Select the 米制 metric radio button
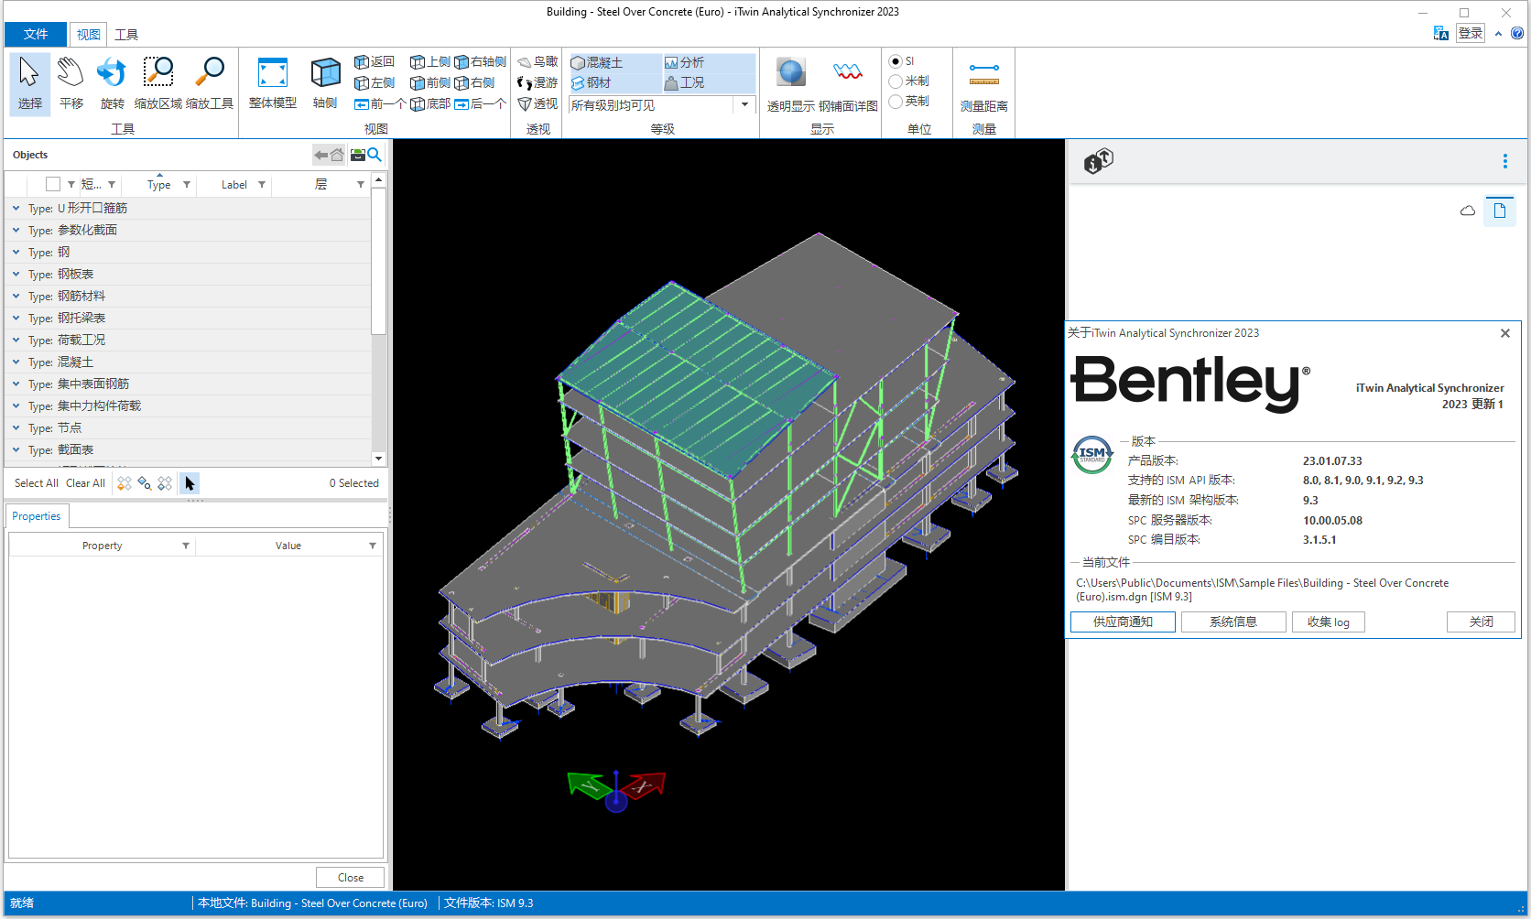This screenshot has height=919, width=1531. click(896, 81)
